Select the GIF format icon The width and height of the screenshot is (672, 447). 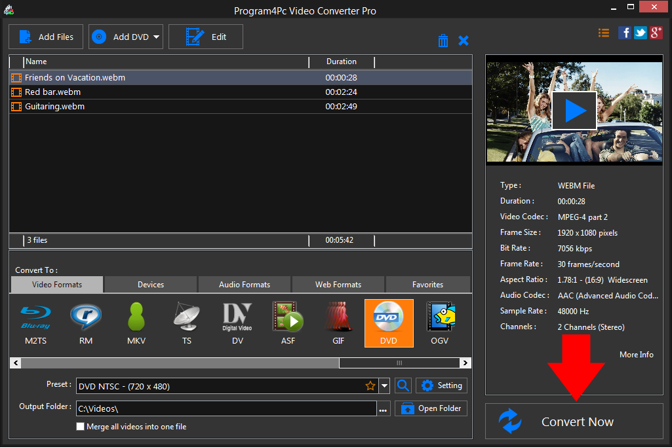point(338,323)
